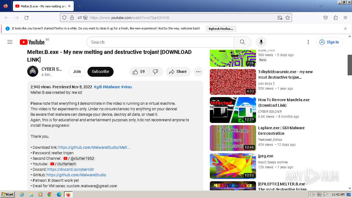
Task: Dislike the video with thumbs down
Action: (156, 71)
